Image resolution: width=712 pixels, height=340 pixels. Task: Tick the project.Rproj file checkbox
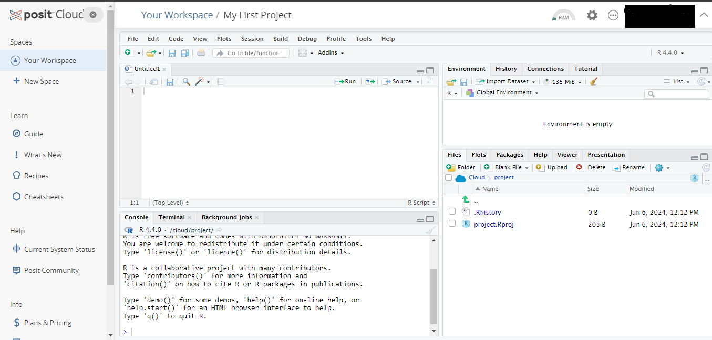point(452,224)
